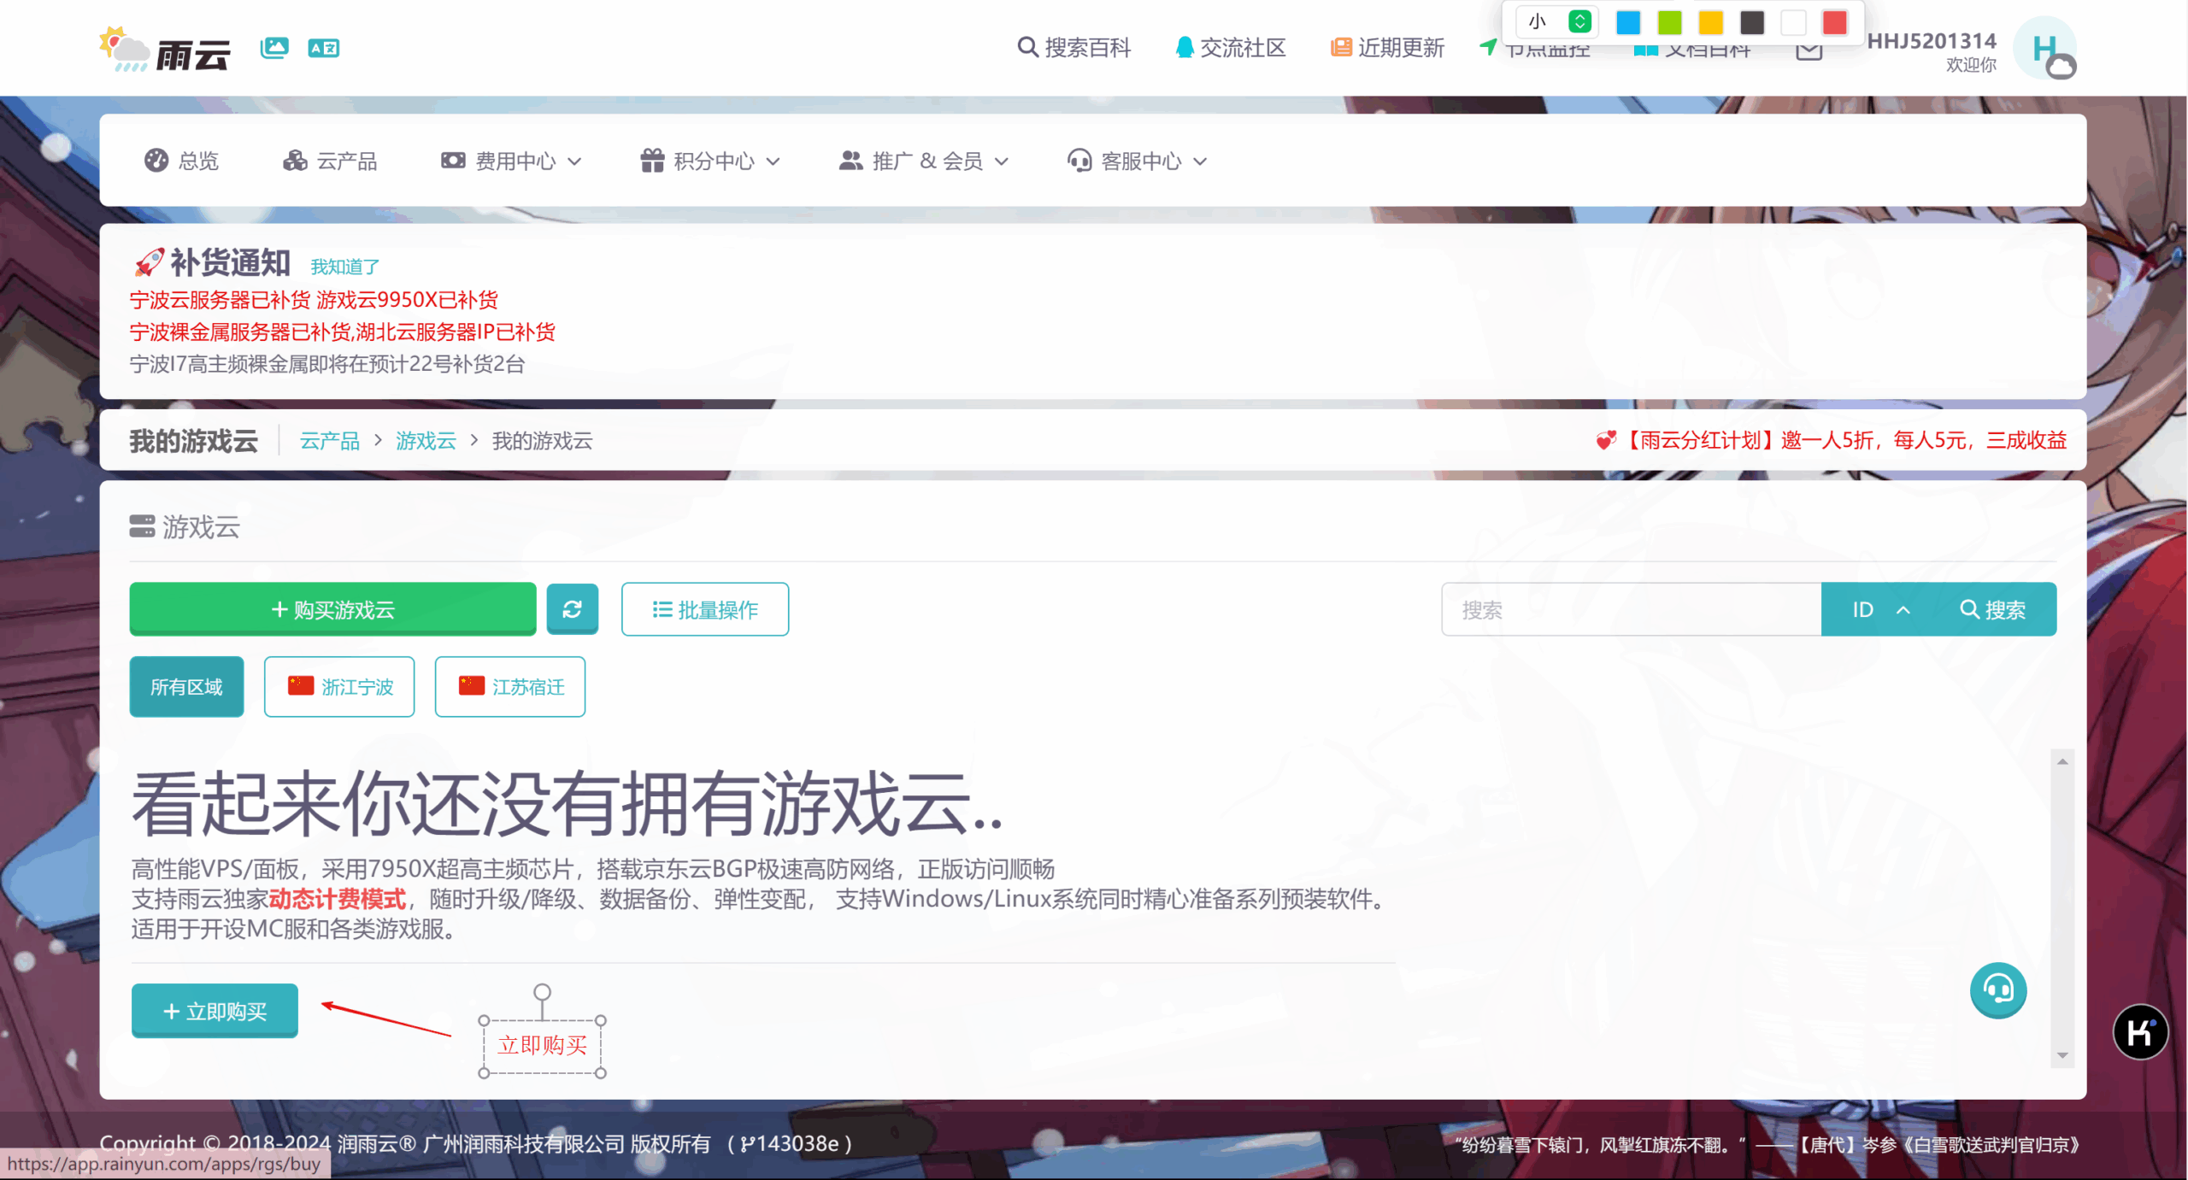2188x1180 pixels.
Task: Click the 宁波云服务器已补货 notice line
Action: coord(314,300)
